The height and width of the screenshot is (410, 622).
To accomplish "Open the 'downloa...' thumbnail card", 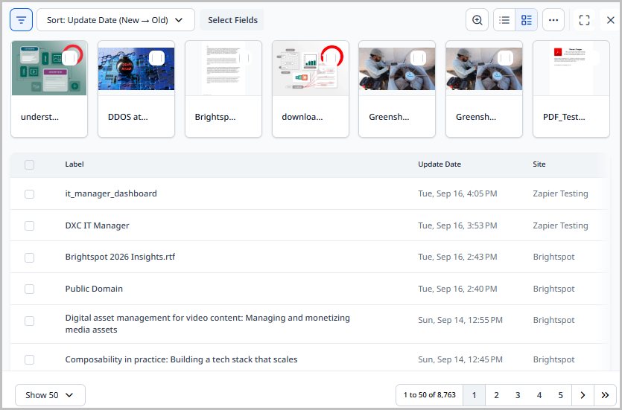I will 310,89.
